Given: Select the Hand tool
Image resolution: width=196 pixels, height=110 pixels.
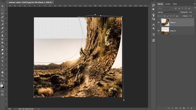Looking at the screenshot, I should pyautogui.click(x=2, y=72).
